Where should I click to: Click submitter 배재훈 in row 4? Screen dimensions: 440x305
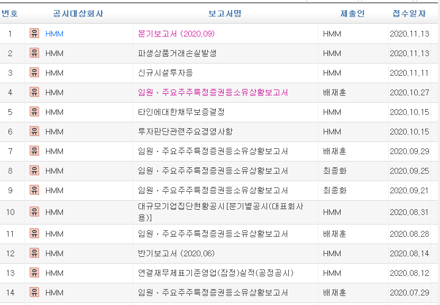[334, 92]
